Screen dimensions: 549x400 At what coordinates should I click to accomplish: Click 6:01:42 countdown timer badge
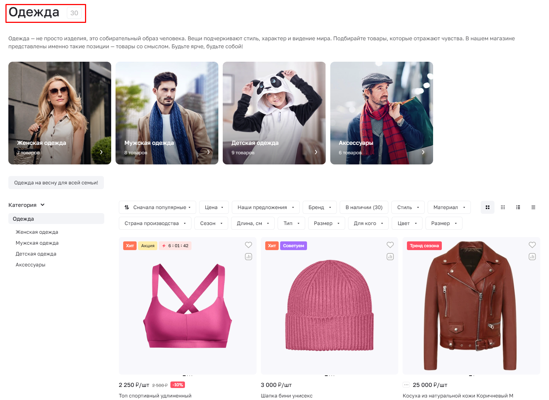tap(175, 246)
